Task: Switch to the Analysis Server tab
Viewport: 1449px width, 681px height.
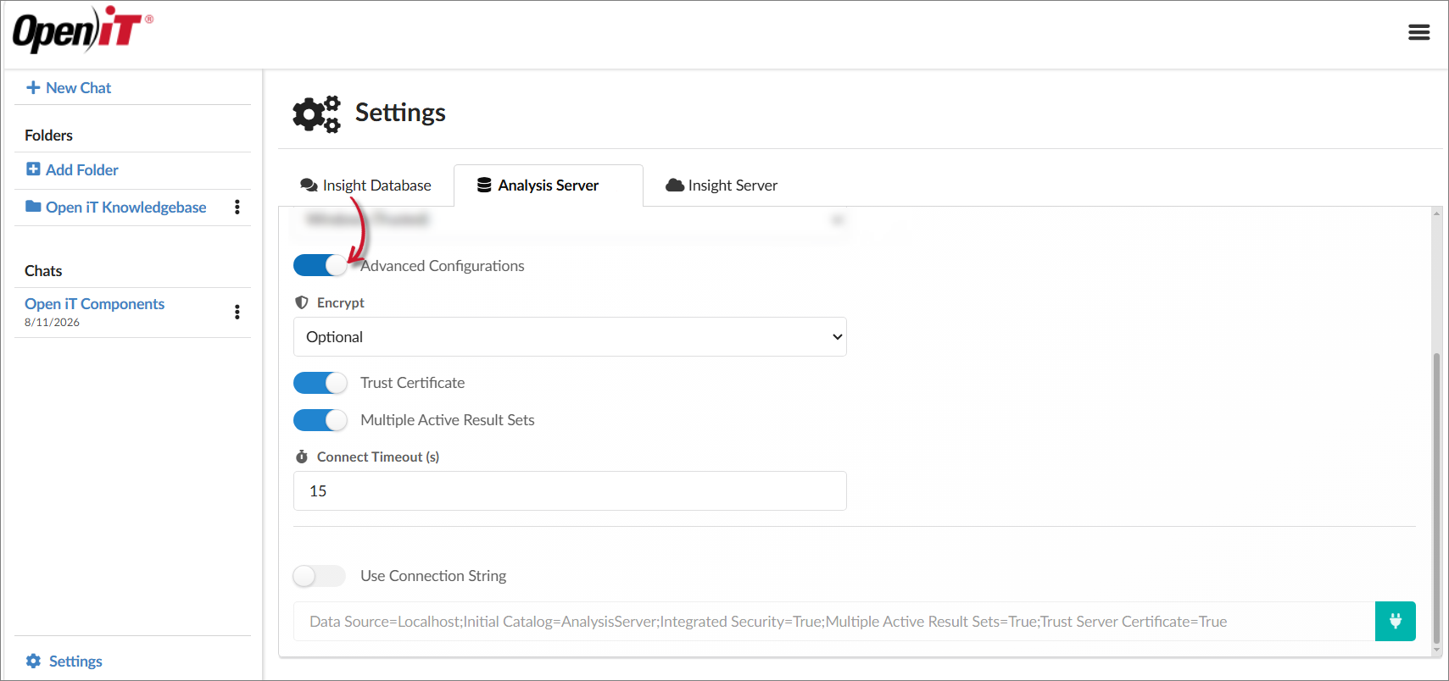Action: coord(549,185)
